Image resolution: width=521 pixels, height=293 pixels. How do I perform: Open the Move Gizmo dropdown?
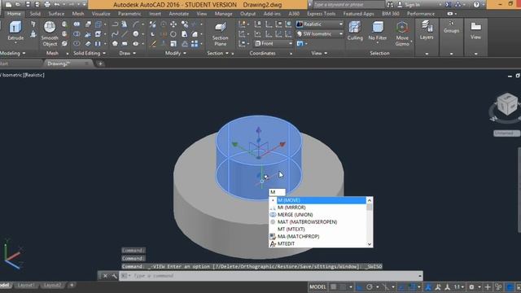point(402,34)
